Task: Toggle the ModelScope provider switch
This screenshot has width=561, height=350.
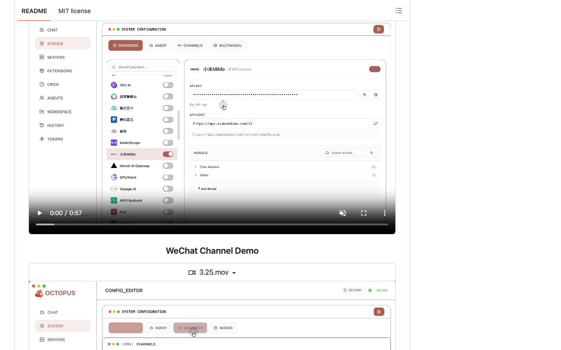Action: (168, 143)
